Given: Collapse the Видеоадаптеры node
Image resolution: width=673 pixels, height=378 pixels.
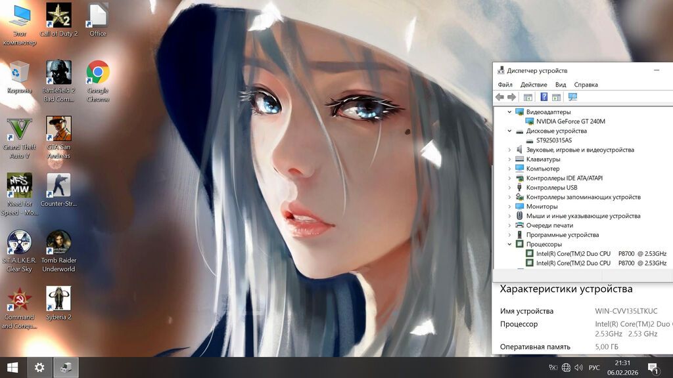Looking at the screenshot, I should pyautogui.click(x=509, y=112).
